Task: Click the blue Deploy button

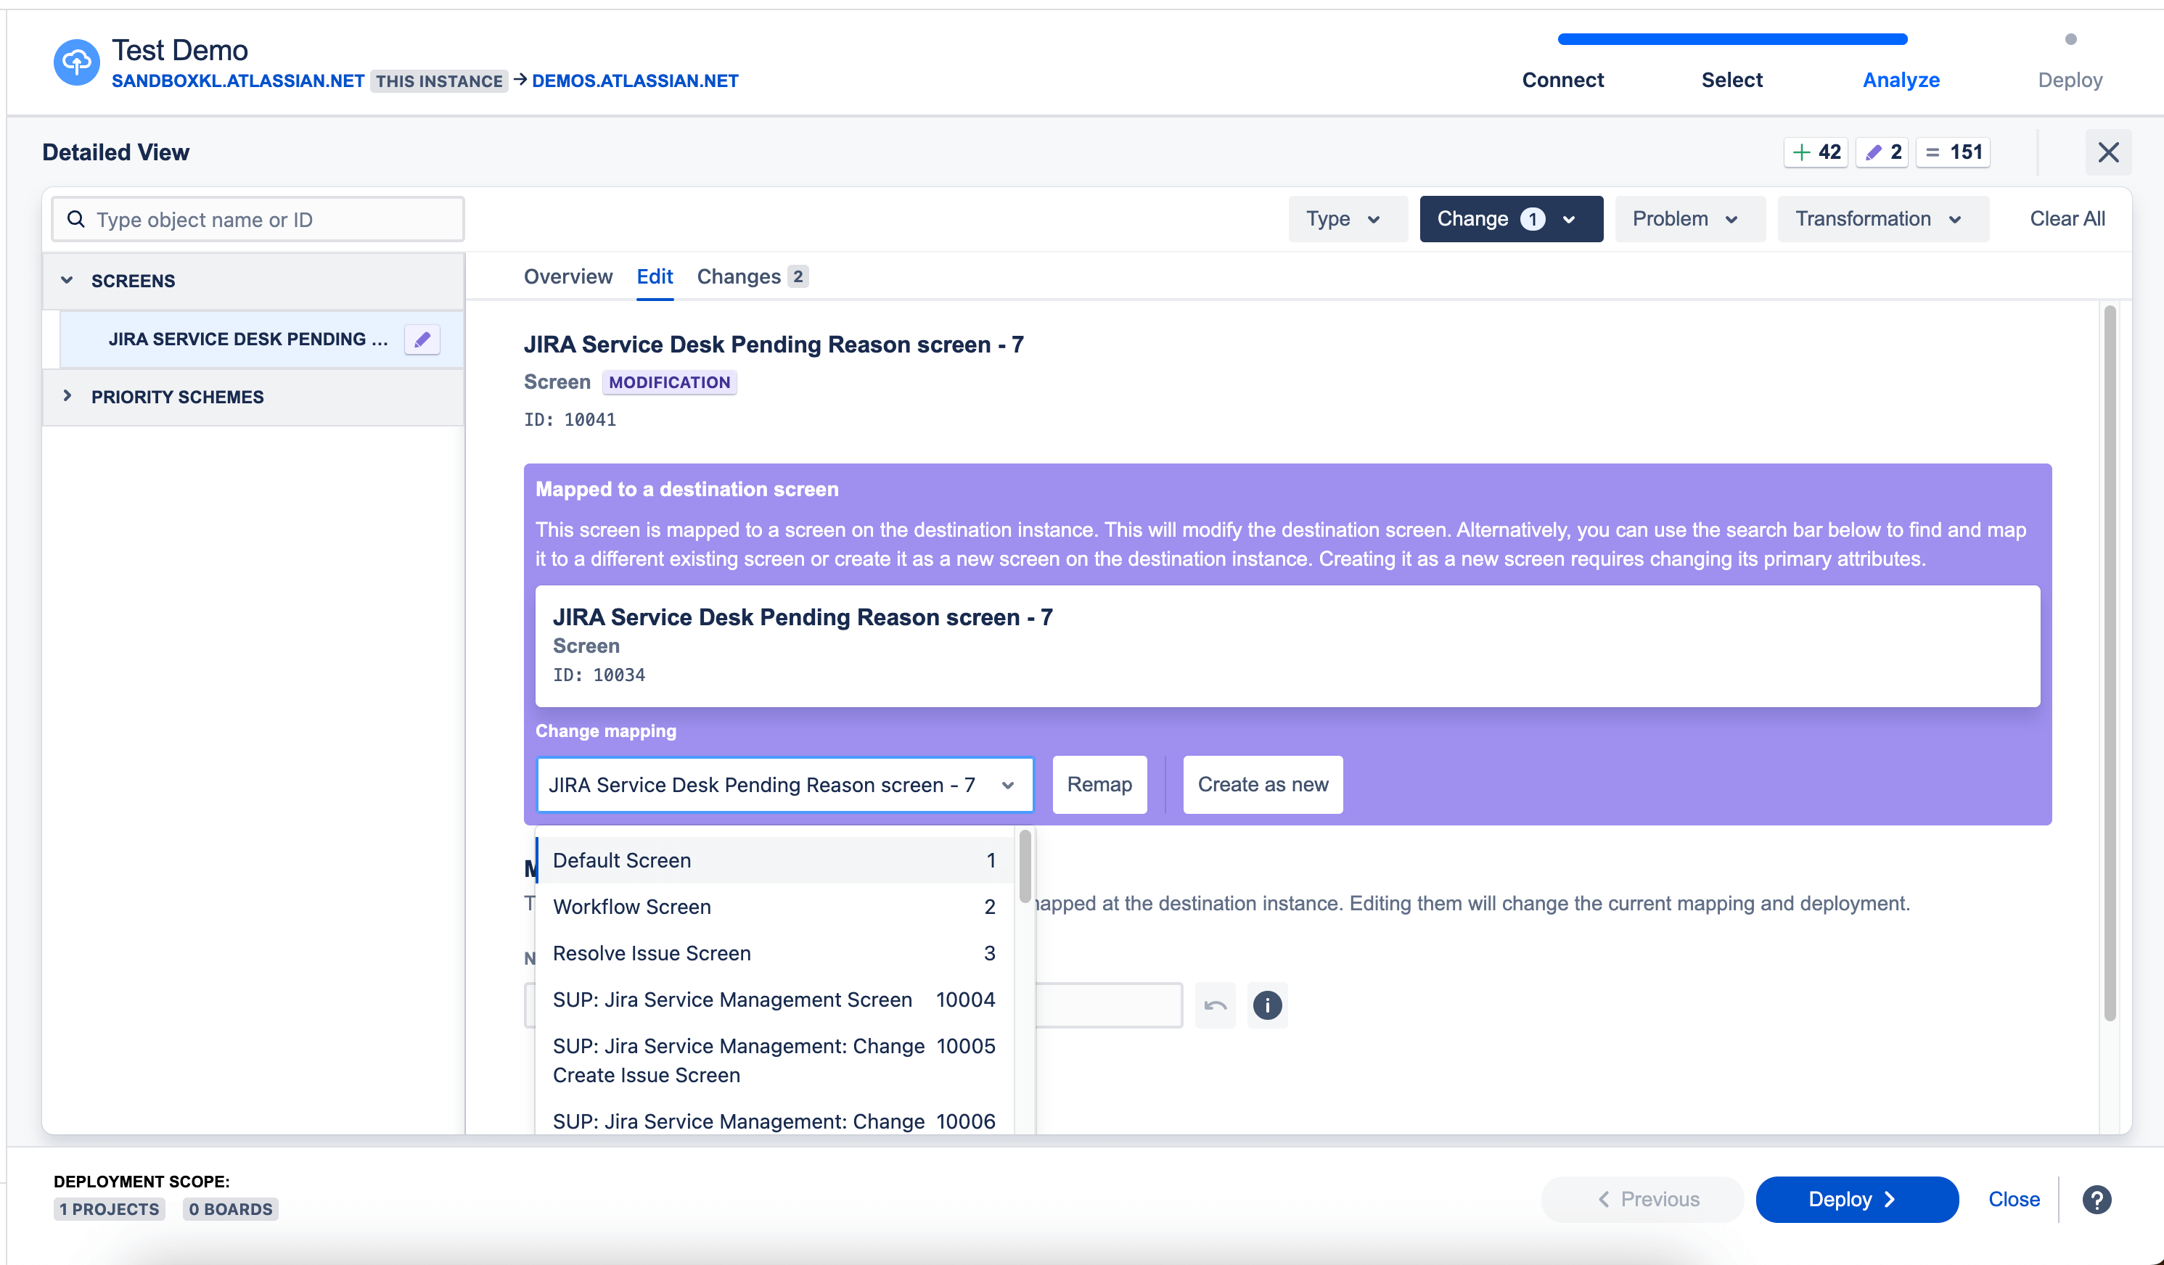Action: (1856, 1199)
